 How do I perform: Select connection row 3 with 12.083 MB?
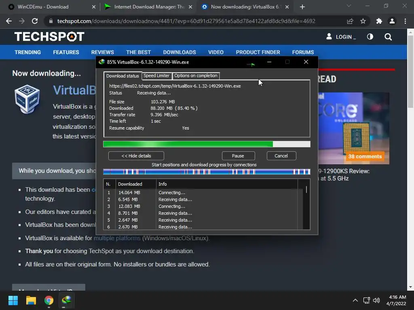point(203,206)
